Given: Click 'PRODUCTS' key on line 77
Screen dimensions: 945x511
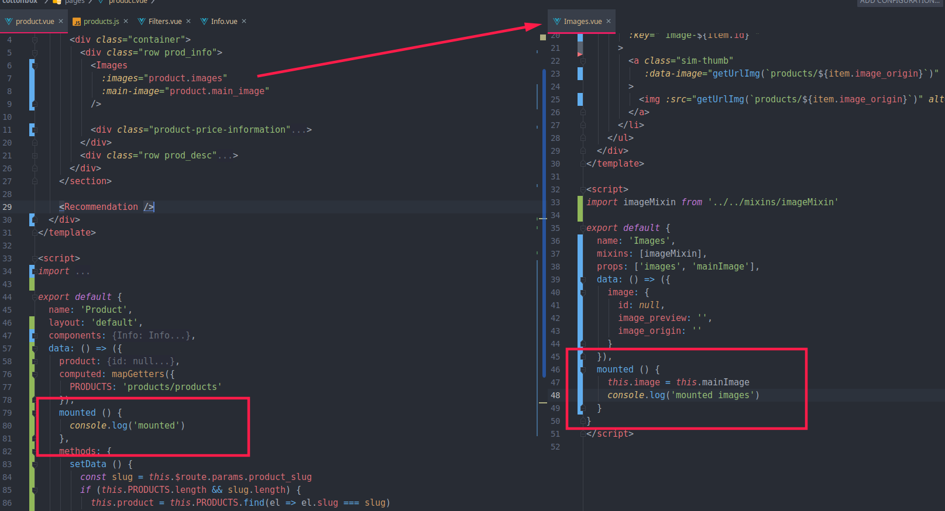Looking at the screenshot, I should pyautogui.click(x=91, y=387).
